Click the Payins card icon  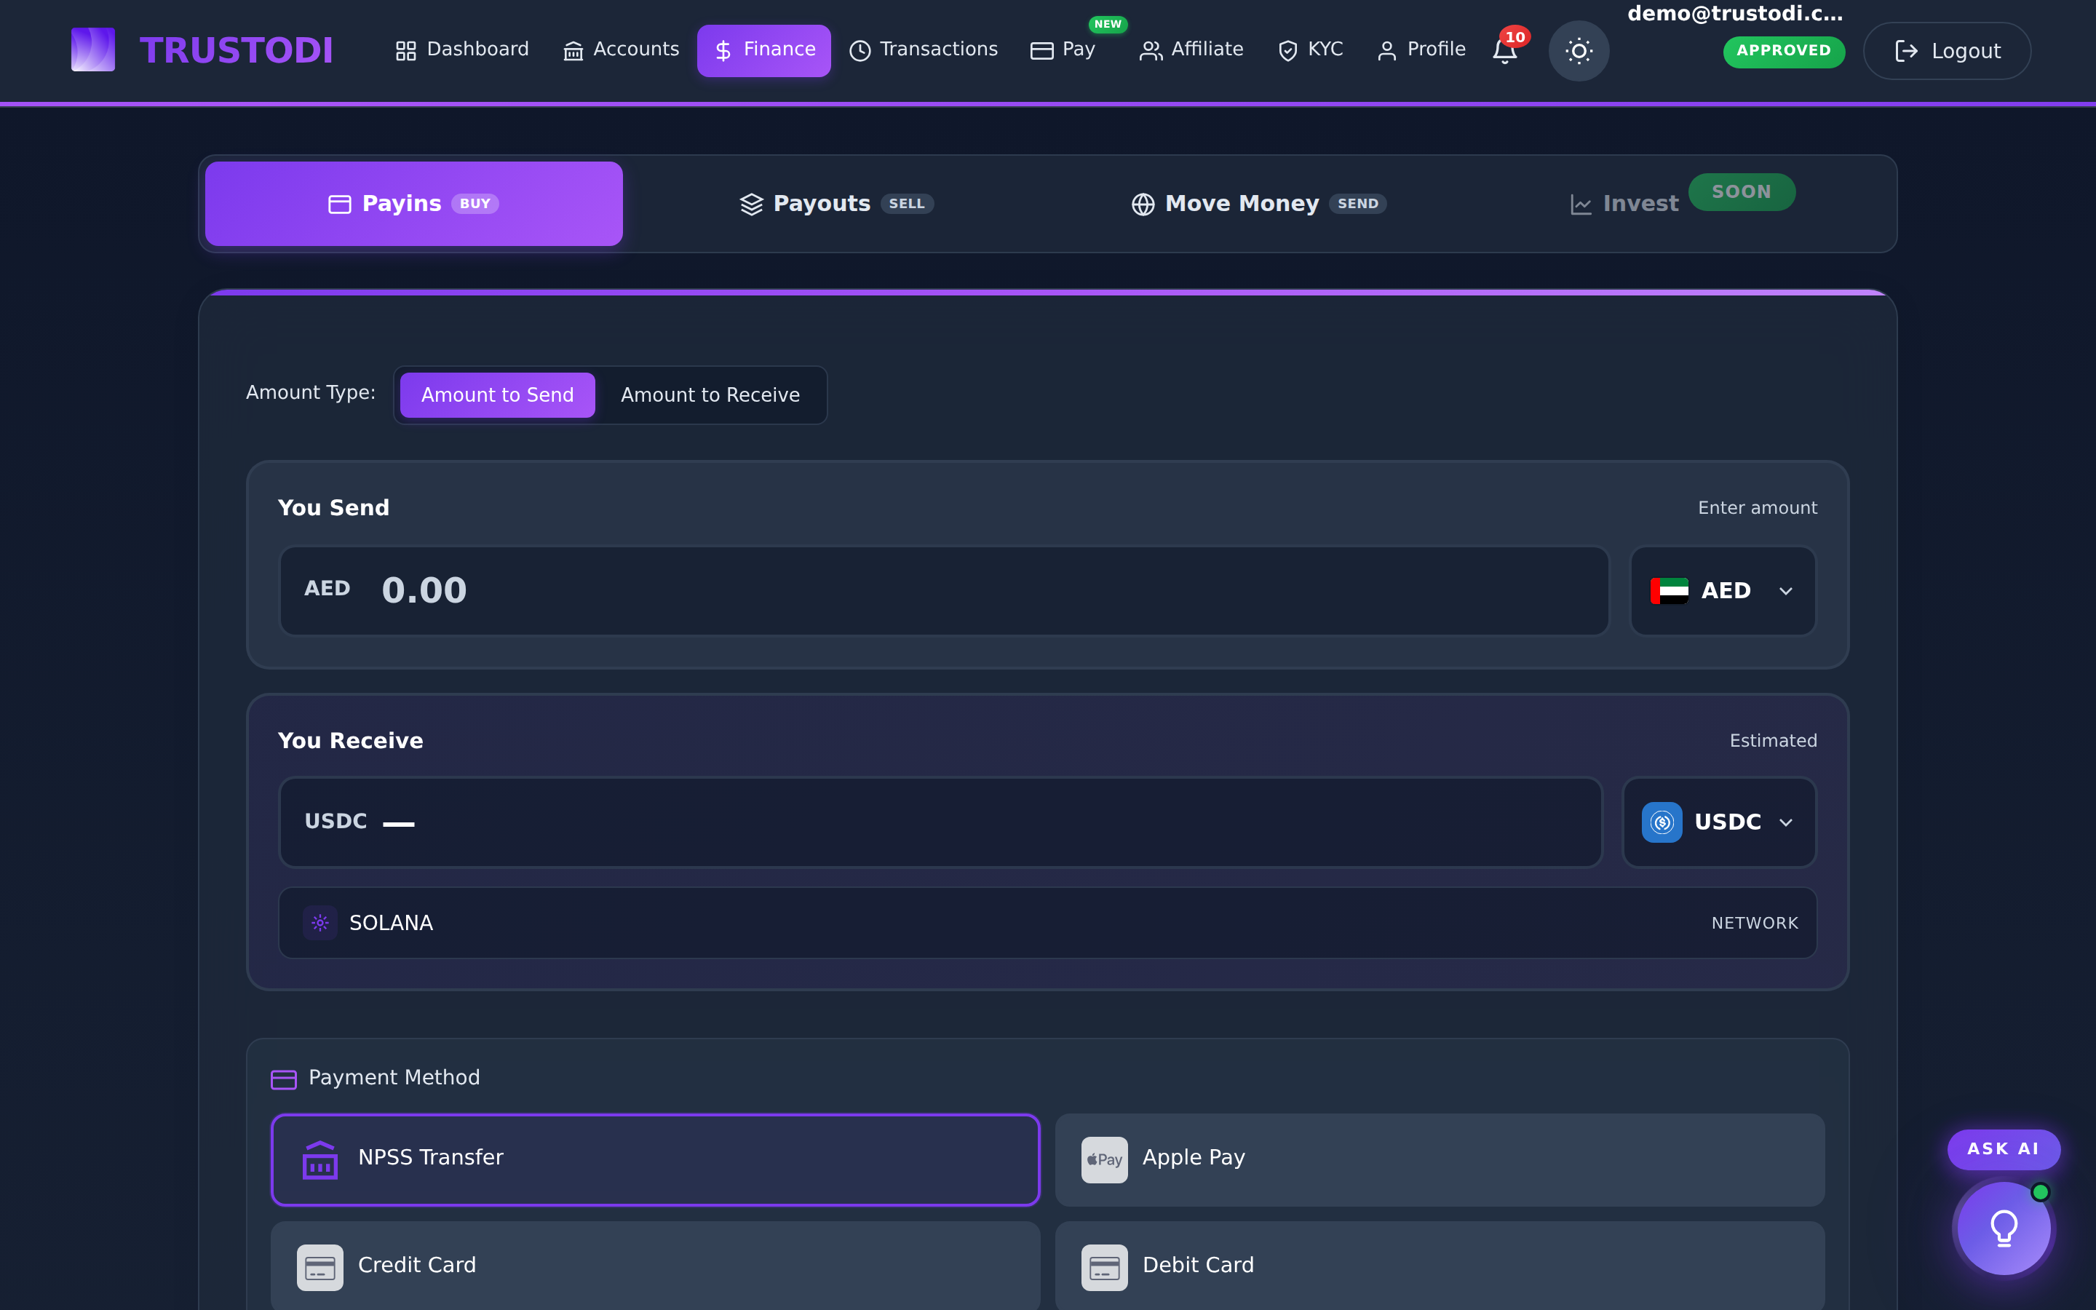coord(340,205)
